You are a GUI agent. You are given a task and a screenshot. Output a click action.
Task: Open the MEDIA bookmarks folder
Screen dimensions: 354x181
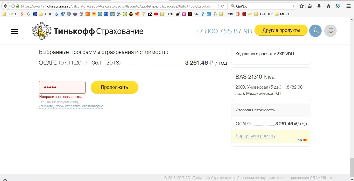click(282, 14)
